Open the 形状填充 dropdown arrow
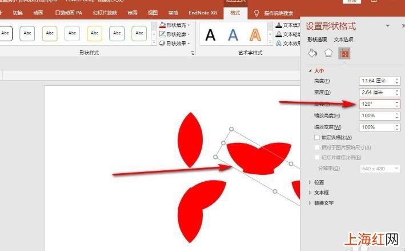405x251 pixels. [189, 25]
